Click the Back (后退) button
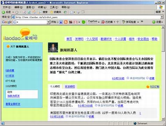The image size is (166, 126). [6, 12]
